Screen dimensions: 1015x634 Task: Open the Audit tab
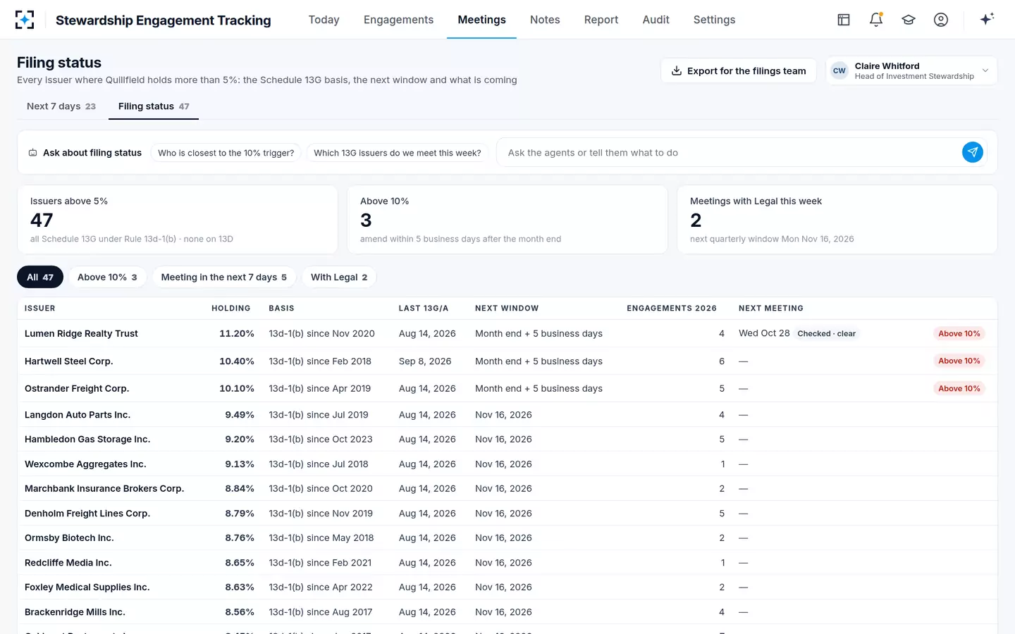coord(656,20)
